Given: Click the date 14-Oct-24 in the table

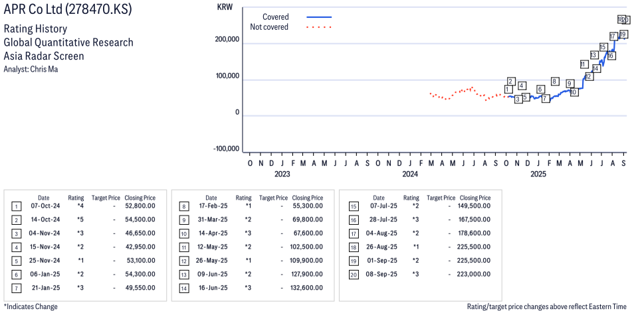Looking at the screenshot, I should (46, 219).
